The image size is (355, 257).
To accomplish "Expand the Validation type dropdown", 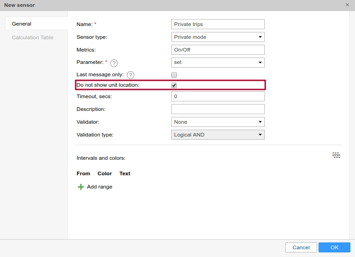I will pos(218,135).
